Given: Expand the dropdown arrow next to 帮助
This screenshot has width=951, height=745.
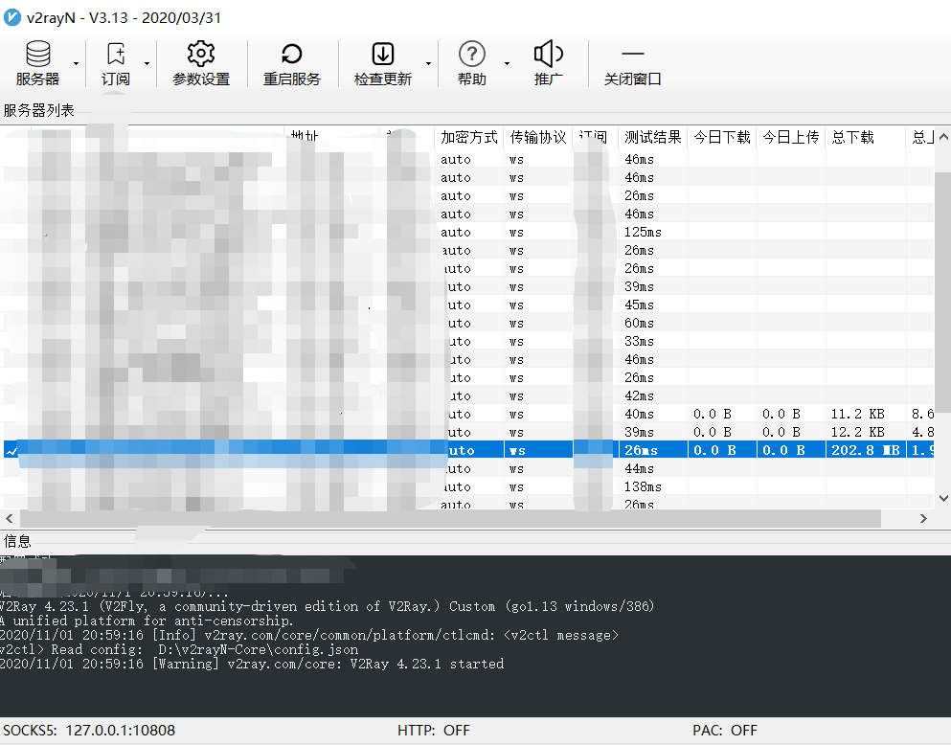Looking at the screenshot, I should [x=507, y=63].
